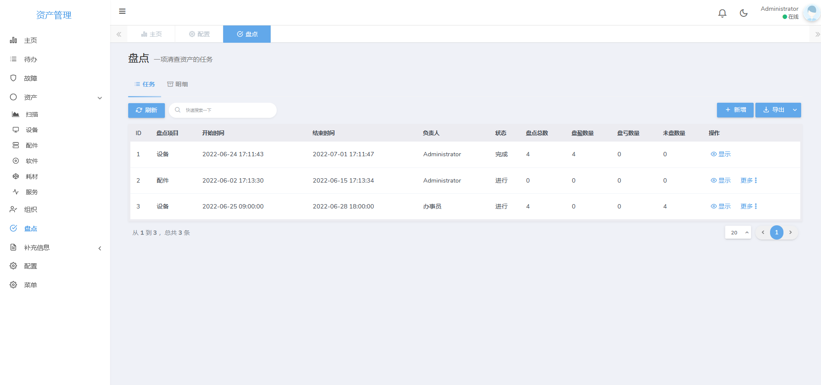Viewport: 821px width, 385px height.
Task: Open the 扫描 scan sidebar item
Action: point(32,114)
